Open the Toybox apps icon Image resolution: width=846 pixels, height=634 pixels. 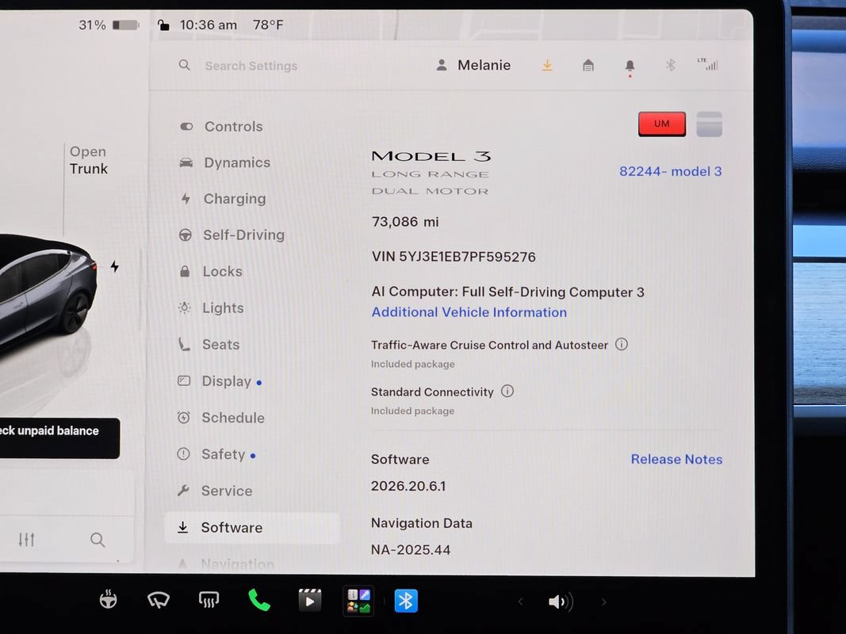coord(359,601)
